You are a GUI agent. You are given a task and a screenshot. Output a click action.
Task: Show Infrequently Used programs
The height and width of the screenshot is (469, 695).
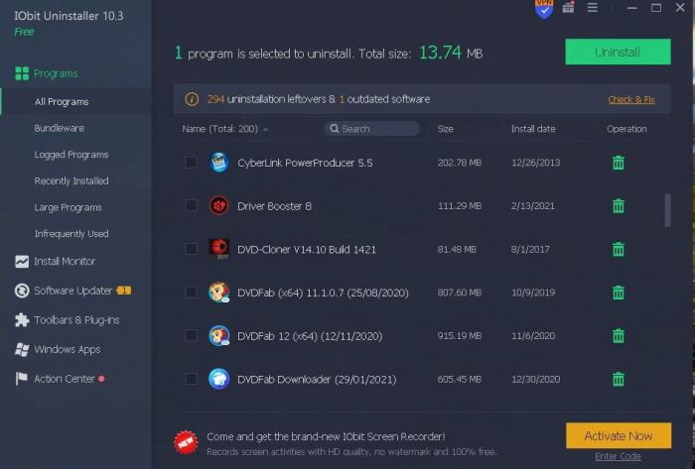tap(71, 234)
